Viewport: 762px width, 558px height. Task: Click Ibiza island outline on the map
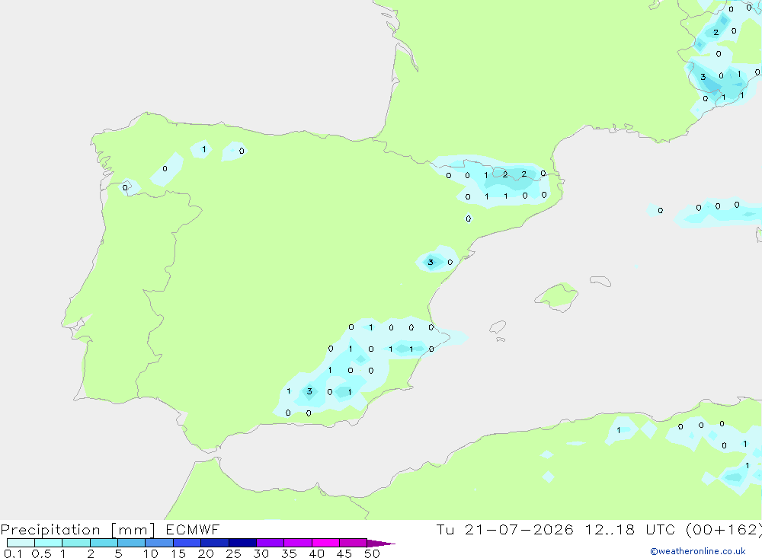(498, 327)
